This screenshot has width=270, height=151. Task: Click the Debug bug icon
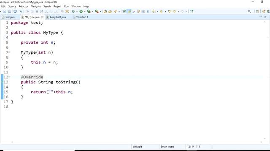[x=73, y=11]
